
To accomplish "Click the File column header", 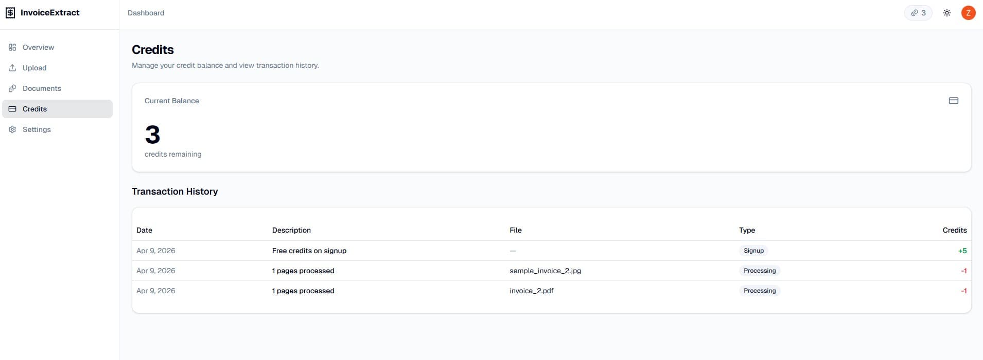I will tap(516, 230).
